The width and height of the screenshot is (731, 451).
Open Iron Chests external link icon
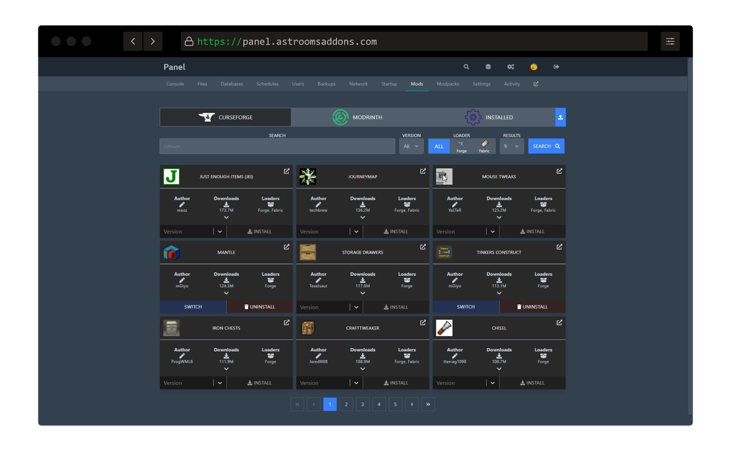[x=286, y=323]
